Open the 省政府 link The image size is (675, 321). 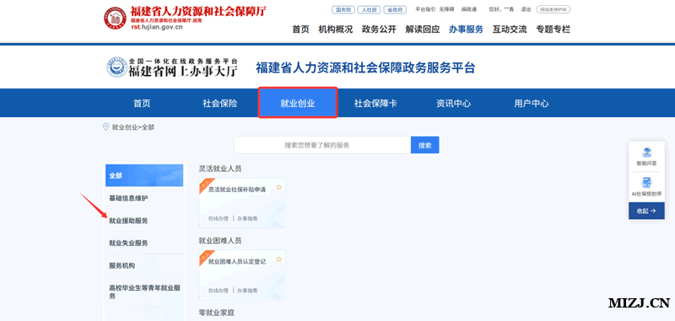tap(395, 9)
